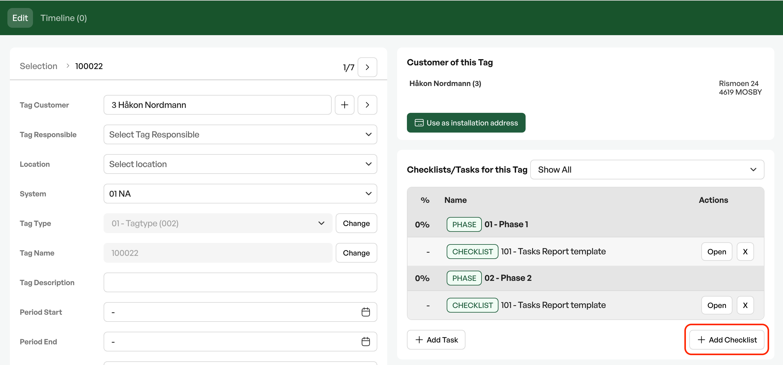Click the 100022 breadcrumb text
This screenshot has width=783, height=365.
(89, 66)
